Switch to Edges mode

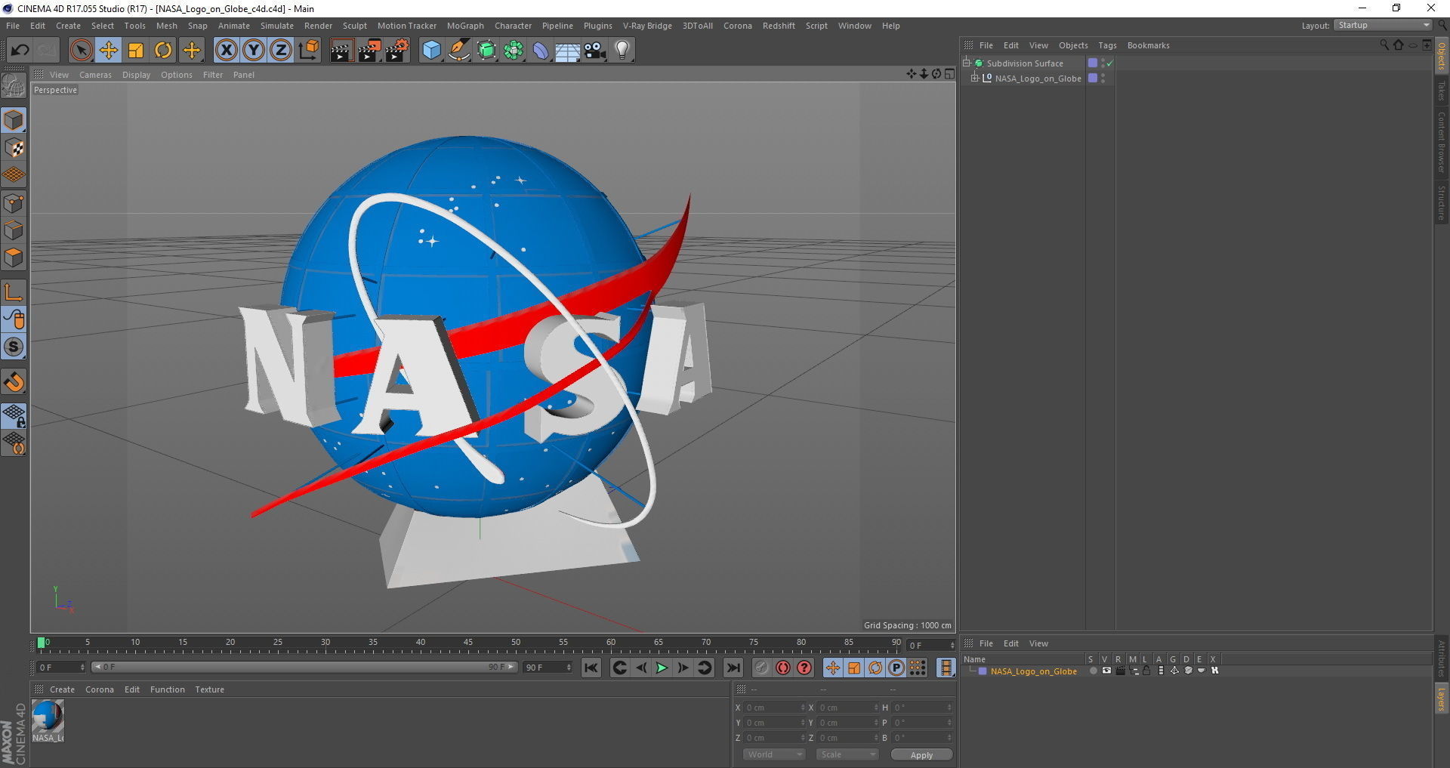(x=14, y=230)
